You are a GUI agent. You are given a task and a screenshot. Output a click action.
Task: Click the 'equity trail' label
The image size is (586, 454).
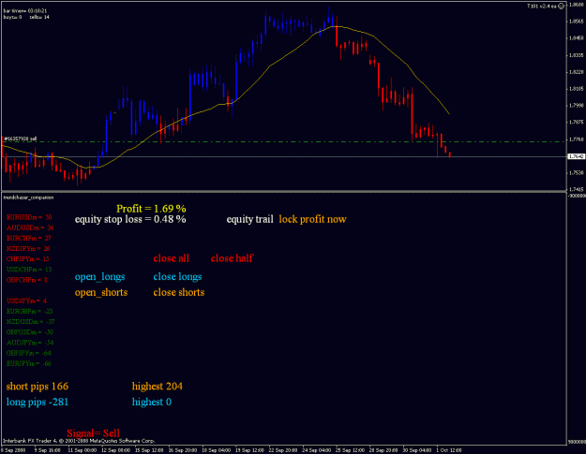click(249, 219)
